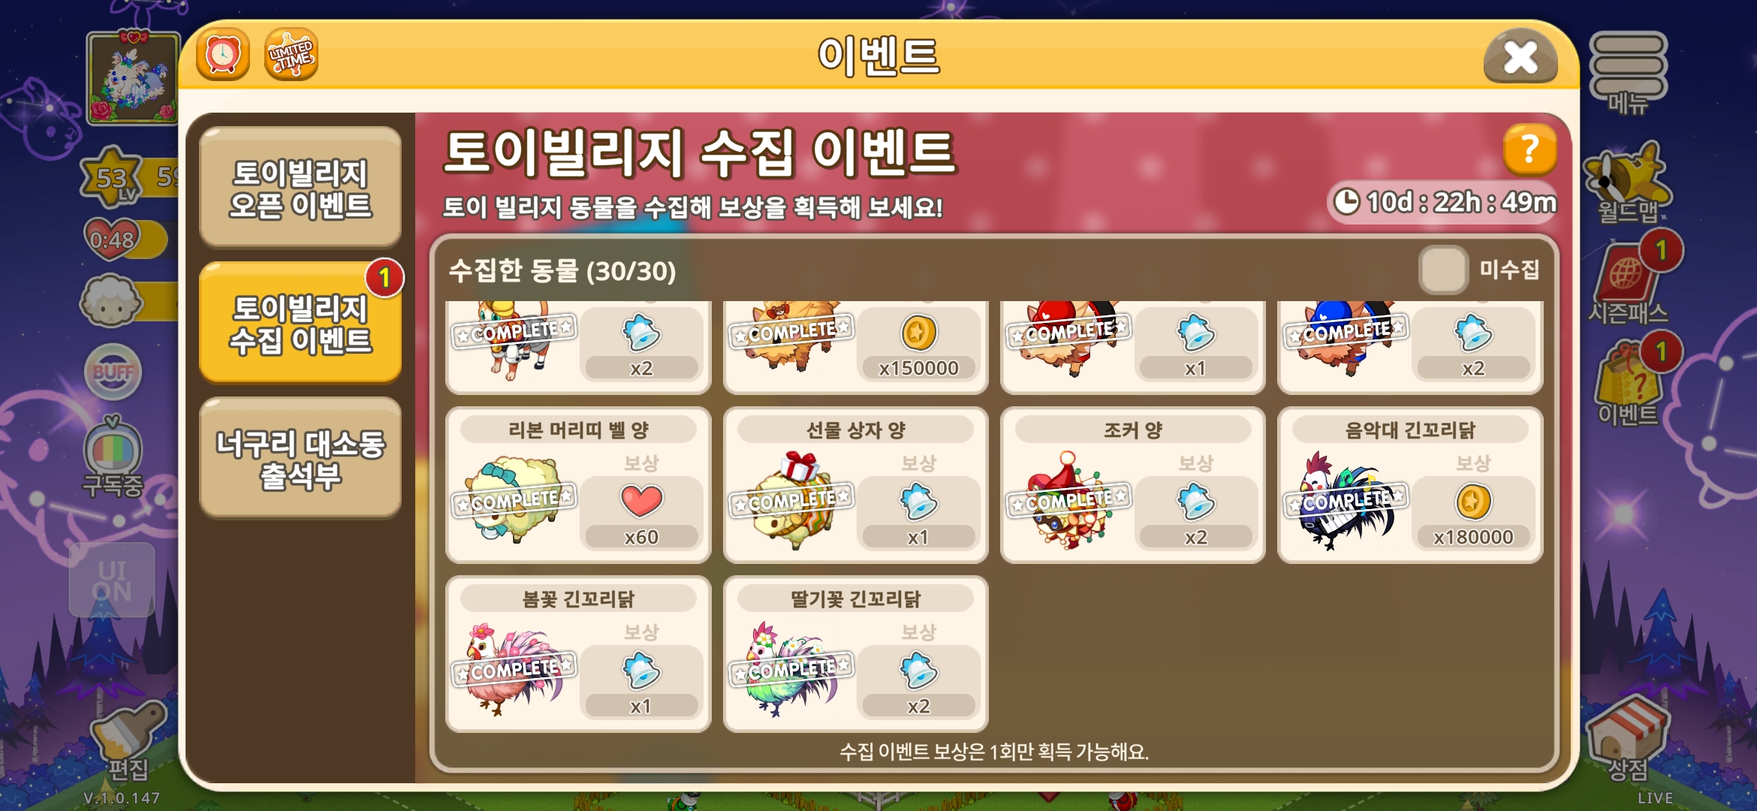Image resolution: width=1757 pixels, height=811 pixels.
Task: Open the 메뉴 hamburger menu
Action: [x=1628, y=73]
